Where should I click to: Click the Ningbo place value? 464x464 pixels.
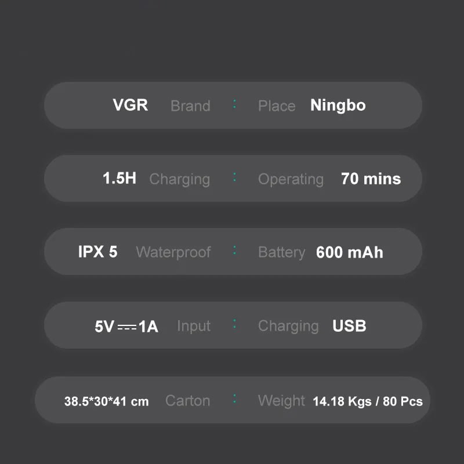point(338,106)
